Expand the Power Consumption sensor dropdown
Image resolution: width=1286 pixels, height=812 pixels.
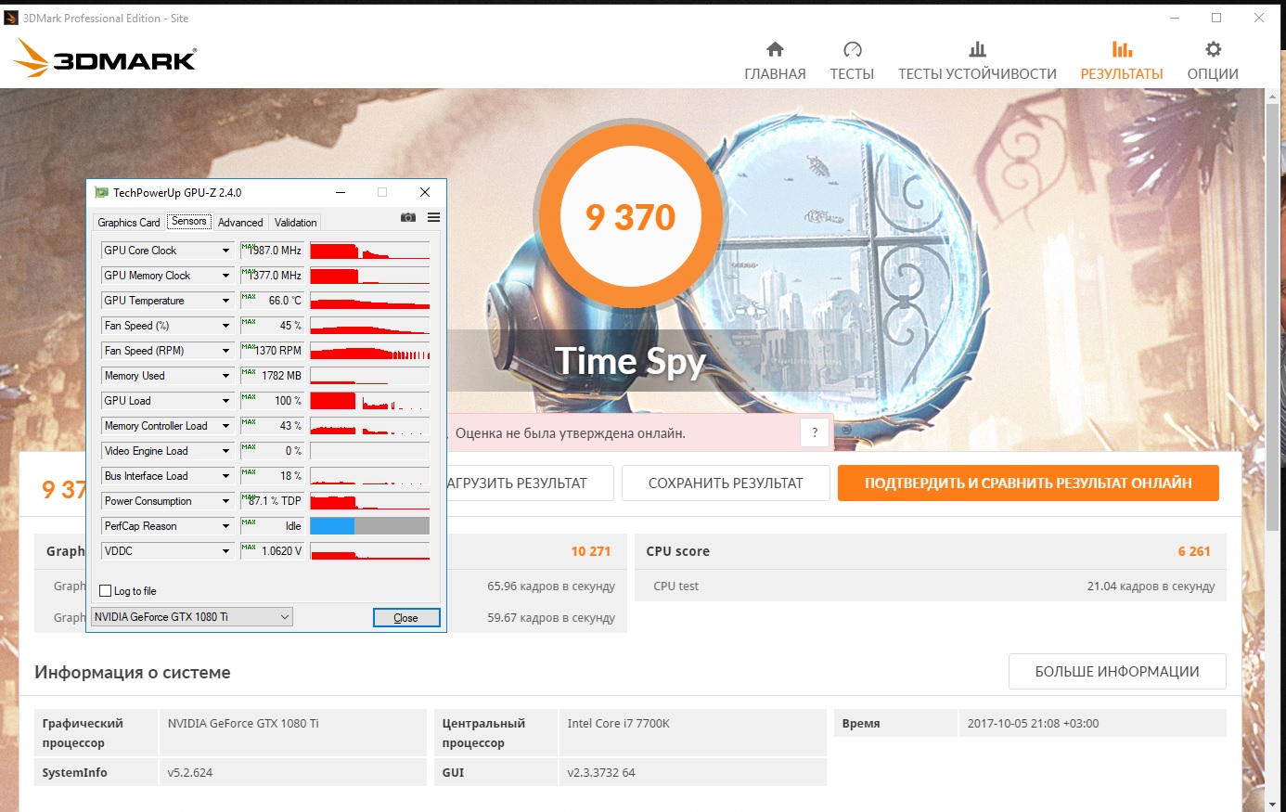(225, 501)
